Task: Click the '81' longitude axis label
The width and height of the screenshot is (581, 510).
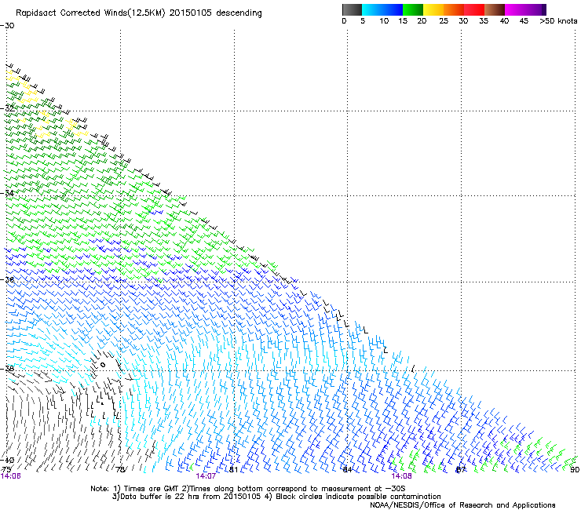Action: point(233,470)
